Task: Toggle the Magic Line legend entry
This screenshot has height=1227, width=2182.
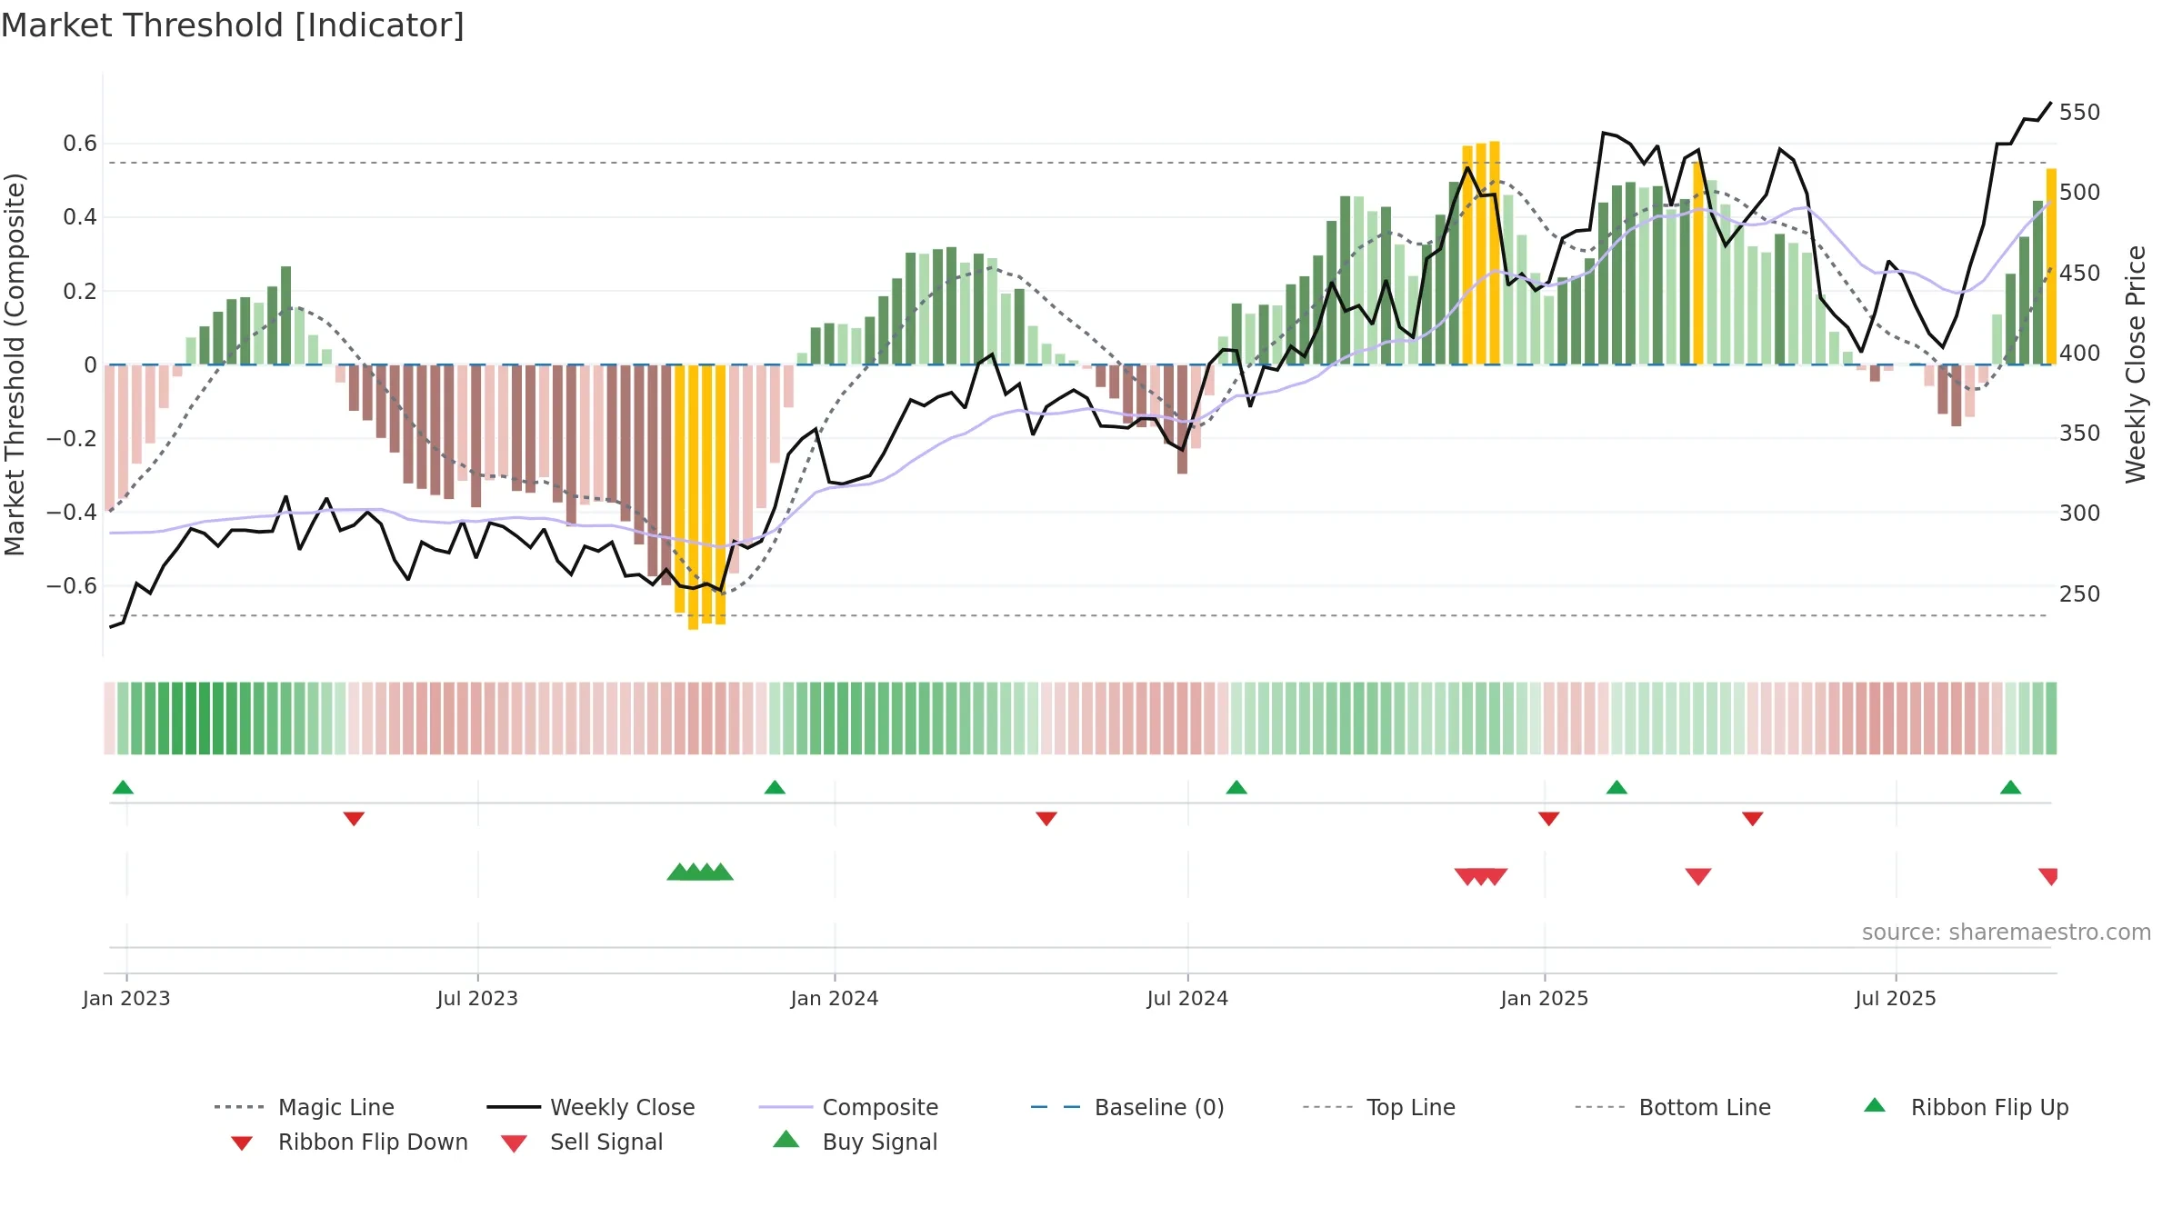Action: click(304, 1107)
